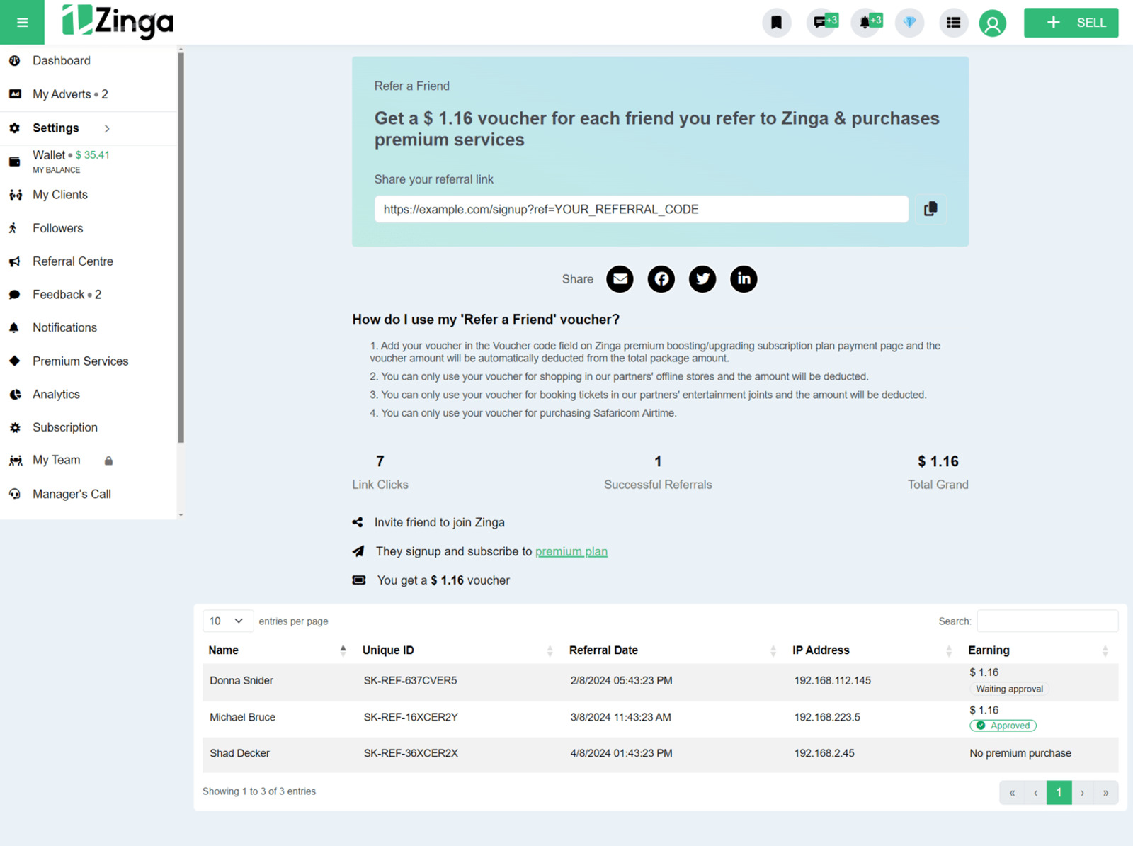The width and height of the screenshot is (1133, 846).
Task: Open the premium plan link
Action: click(571, 551)
